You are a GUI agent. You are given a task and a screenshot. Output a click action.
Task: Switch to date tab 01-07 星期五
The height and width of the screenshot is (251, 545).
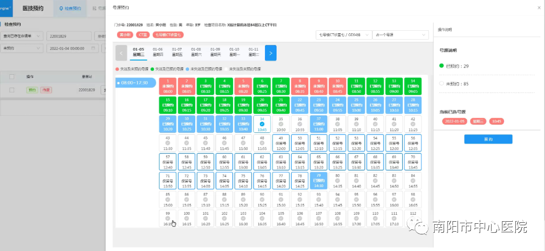177,52
